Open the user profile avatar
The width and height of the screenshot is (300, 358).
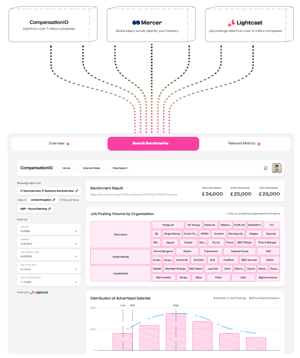click(x=277, y=168)
